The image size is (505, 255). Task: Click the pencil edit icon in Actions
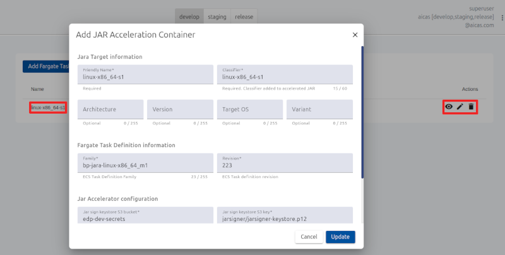pyautogui.click(x=460, y=107)
